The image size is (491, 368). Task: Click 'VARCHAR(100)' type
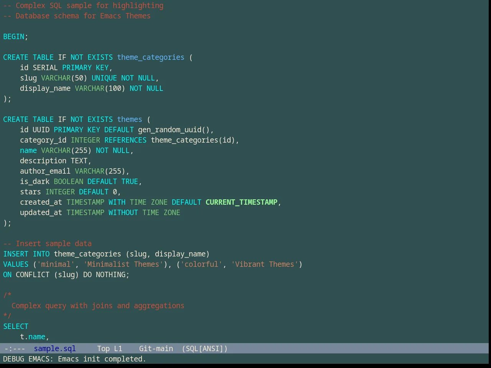pyautogui.click(x=100, y=88)
